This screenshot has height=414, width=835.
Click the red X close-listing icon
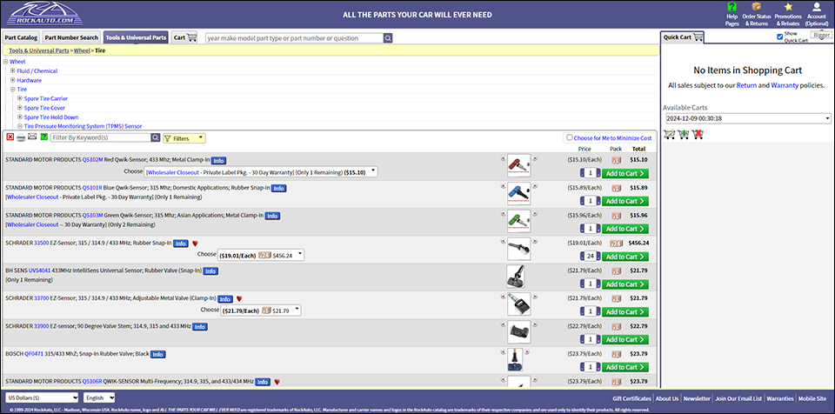10,137
